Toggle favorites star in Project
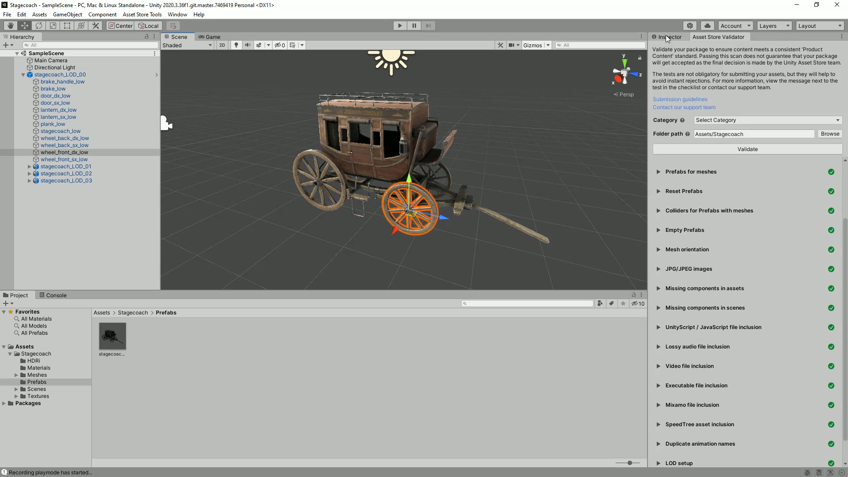The image size is (848, 477). (x=623, y=303)
